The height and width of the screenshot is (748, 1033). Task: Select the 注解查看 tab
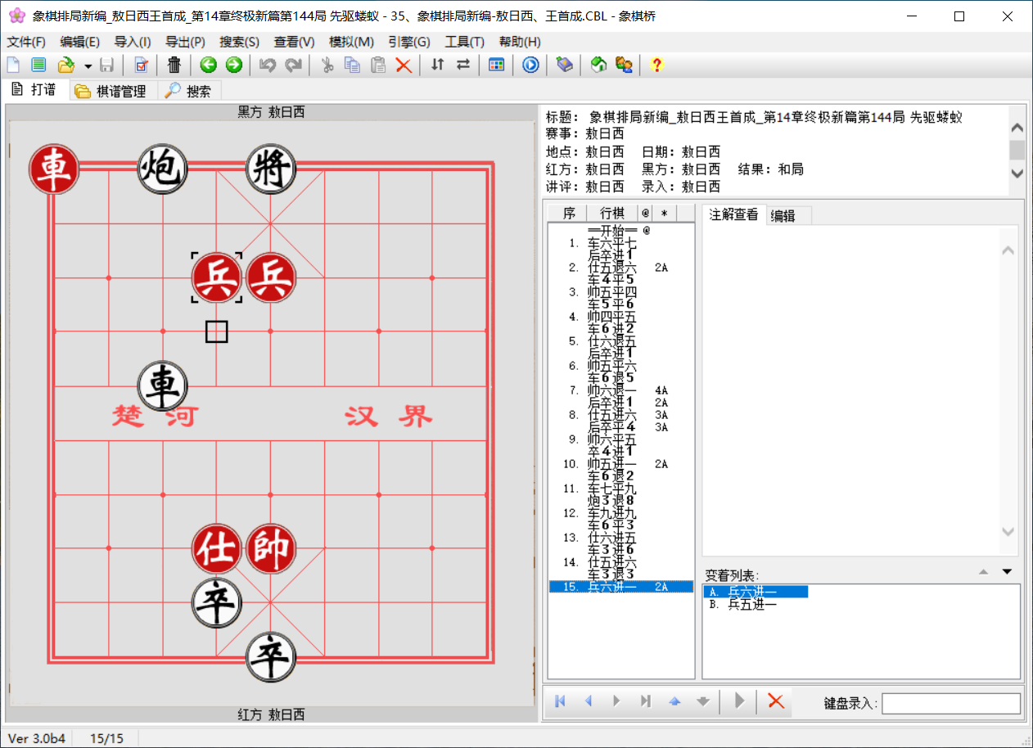[734, 215]
